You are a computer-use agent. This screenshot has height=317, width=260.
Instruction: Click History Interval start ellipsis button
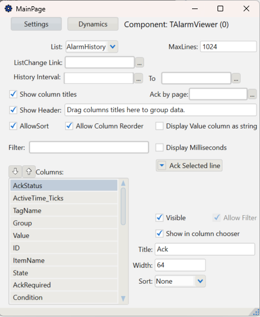coord(138,78)
